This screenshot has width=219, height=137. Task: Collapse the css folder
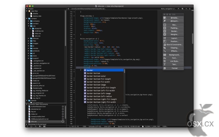(29, 26)
